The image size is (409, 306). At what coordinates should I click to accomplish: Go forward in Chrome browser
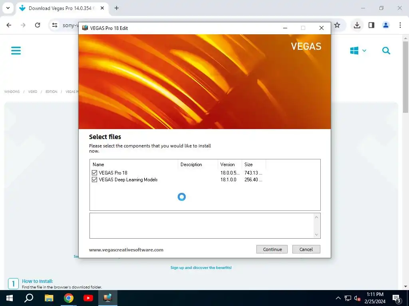[23, 25]
